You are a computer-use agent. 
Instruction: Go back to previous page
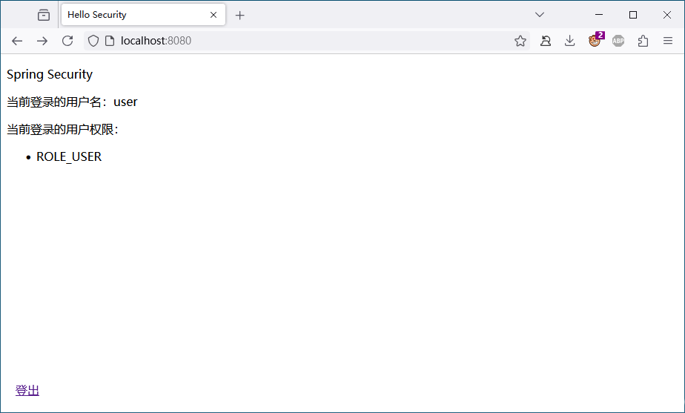pyautogui.click(x=17, y=41)
